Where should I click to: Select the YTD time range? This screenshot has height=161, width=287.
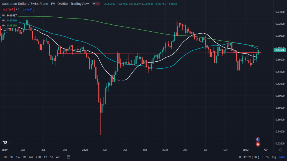38,157
